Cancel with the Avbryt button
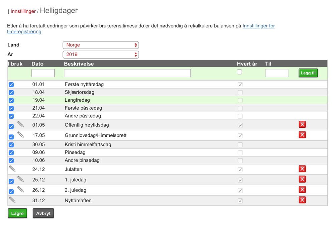Viewport: 334px width, 225px height. click(x=43, y=213)
